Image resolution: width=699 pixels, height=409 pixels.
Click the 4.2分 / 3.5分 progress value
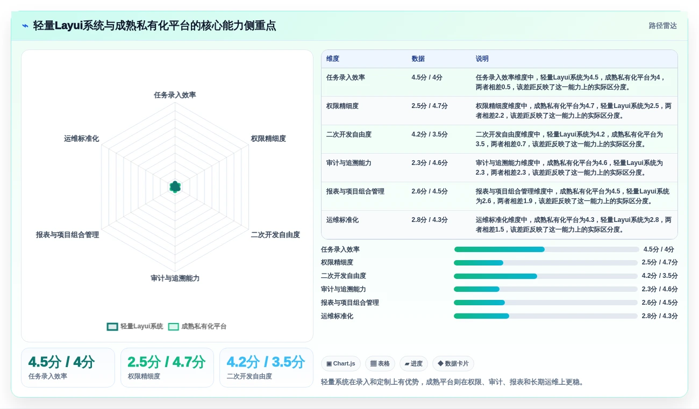(660, 276)
